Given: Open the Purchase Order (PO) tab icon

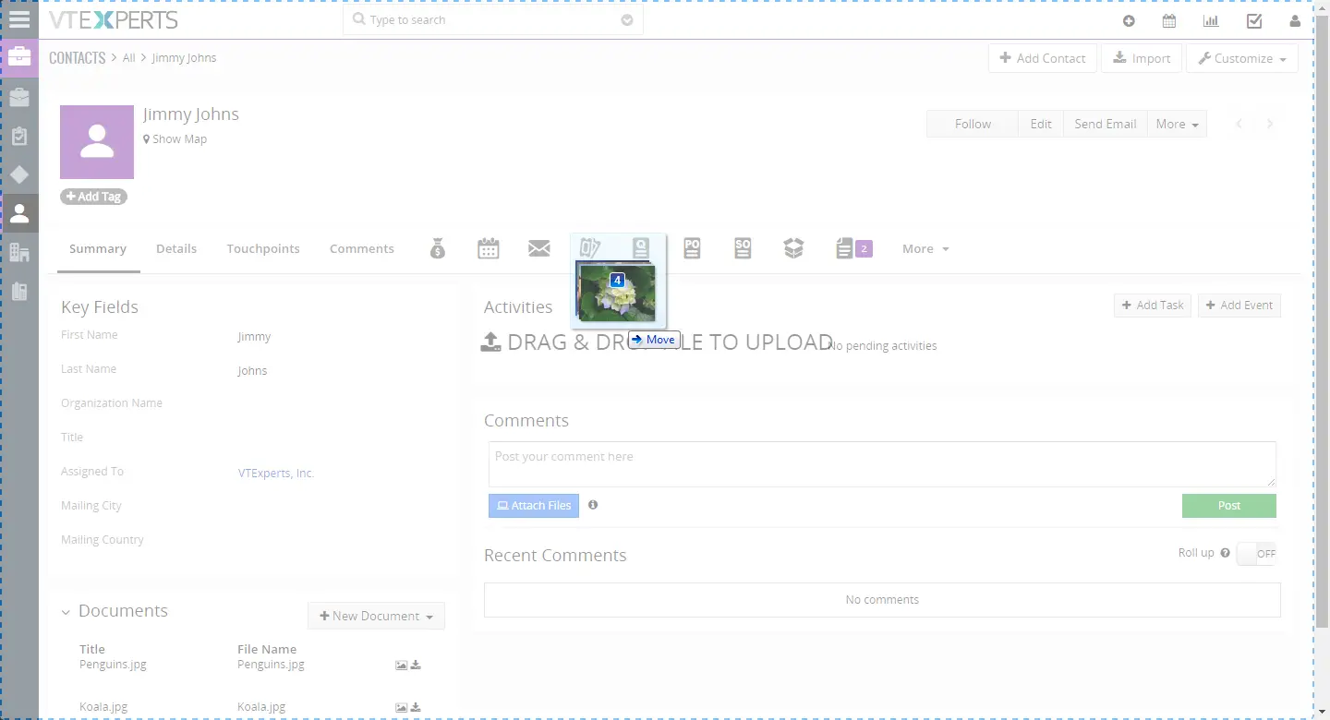Looking at the screenshot, I should tap(692, 248).
